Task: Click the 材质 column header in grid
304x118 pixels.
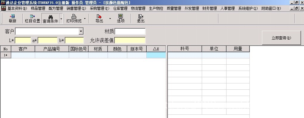Action: 98,49
